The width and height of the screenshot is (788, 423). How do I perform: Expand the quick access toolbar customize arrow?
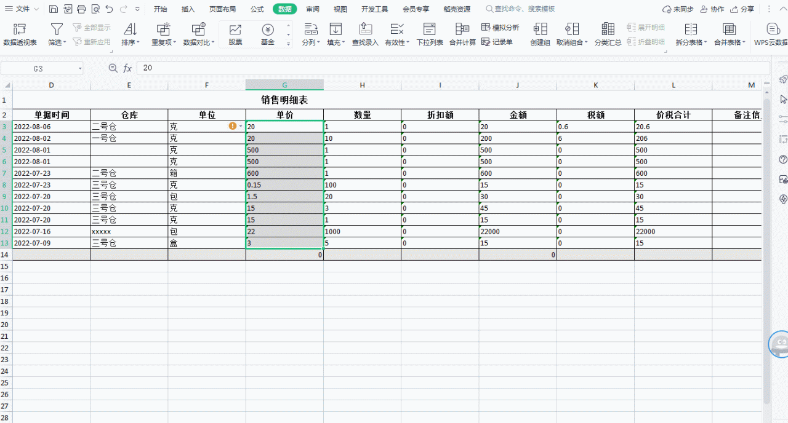click(x=137, y=9)
